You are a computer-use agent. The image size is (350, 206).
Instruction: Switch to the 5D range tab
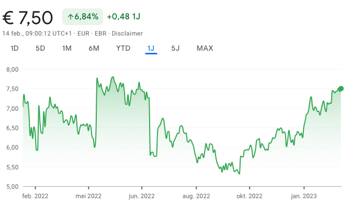coord(40,48)
